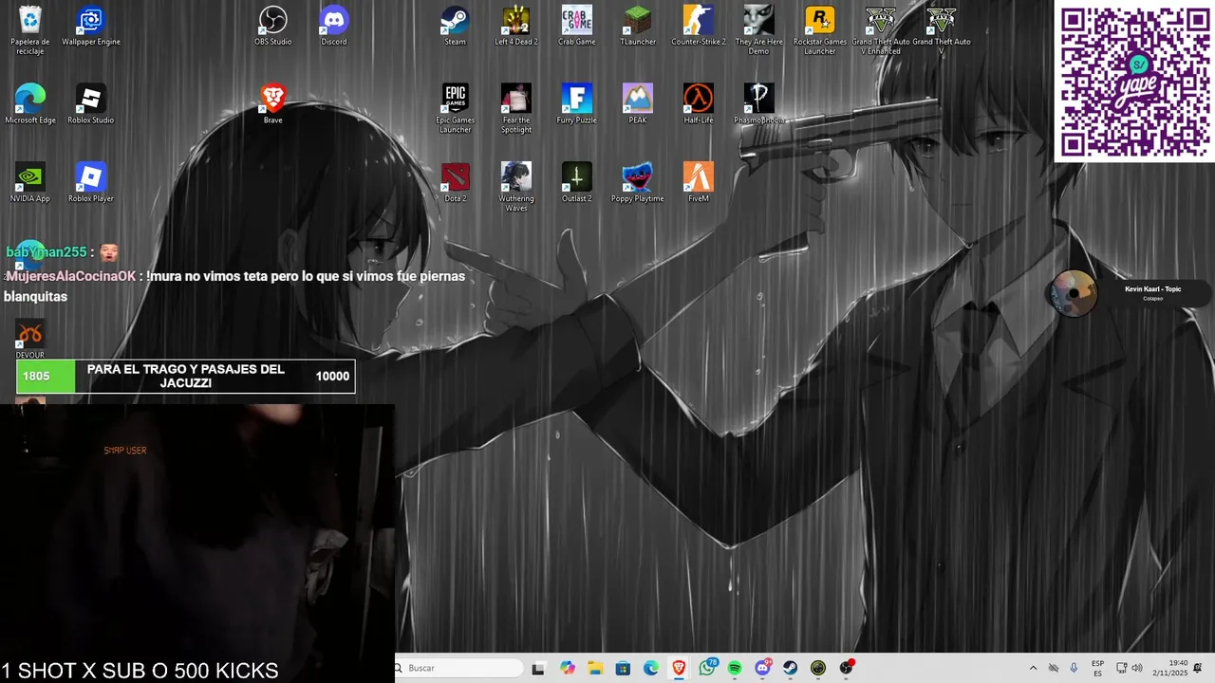Open the OBS Studio desktop shortcut
Screen dimensions: 1215x683
[273, 27]
